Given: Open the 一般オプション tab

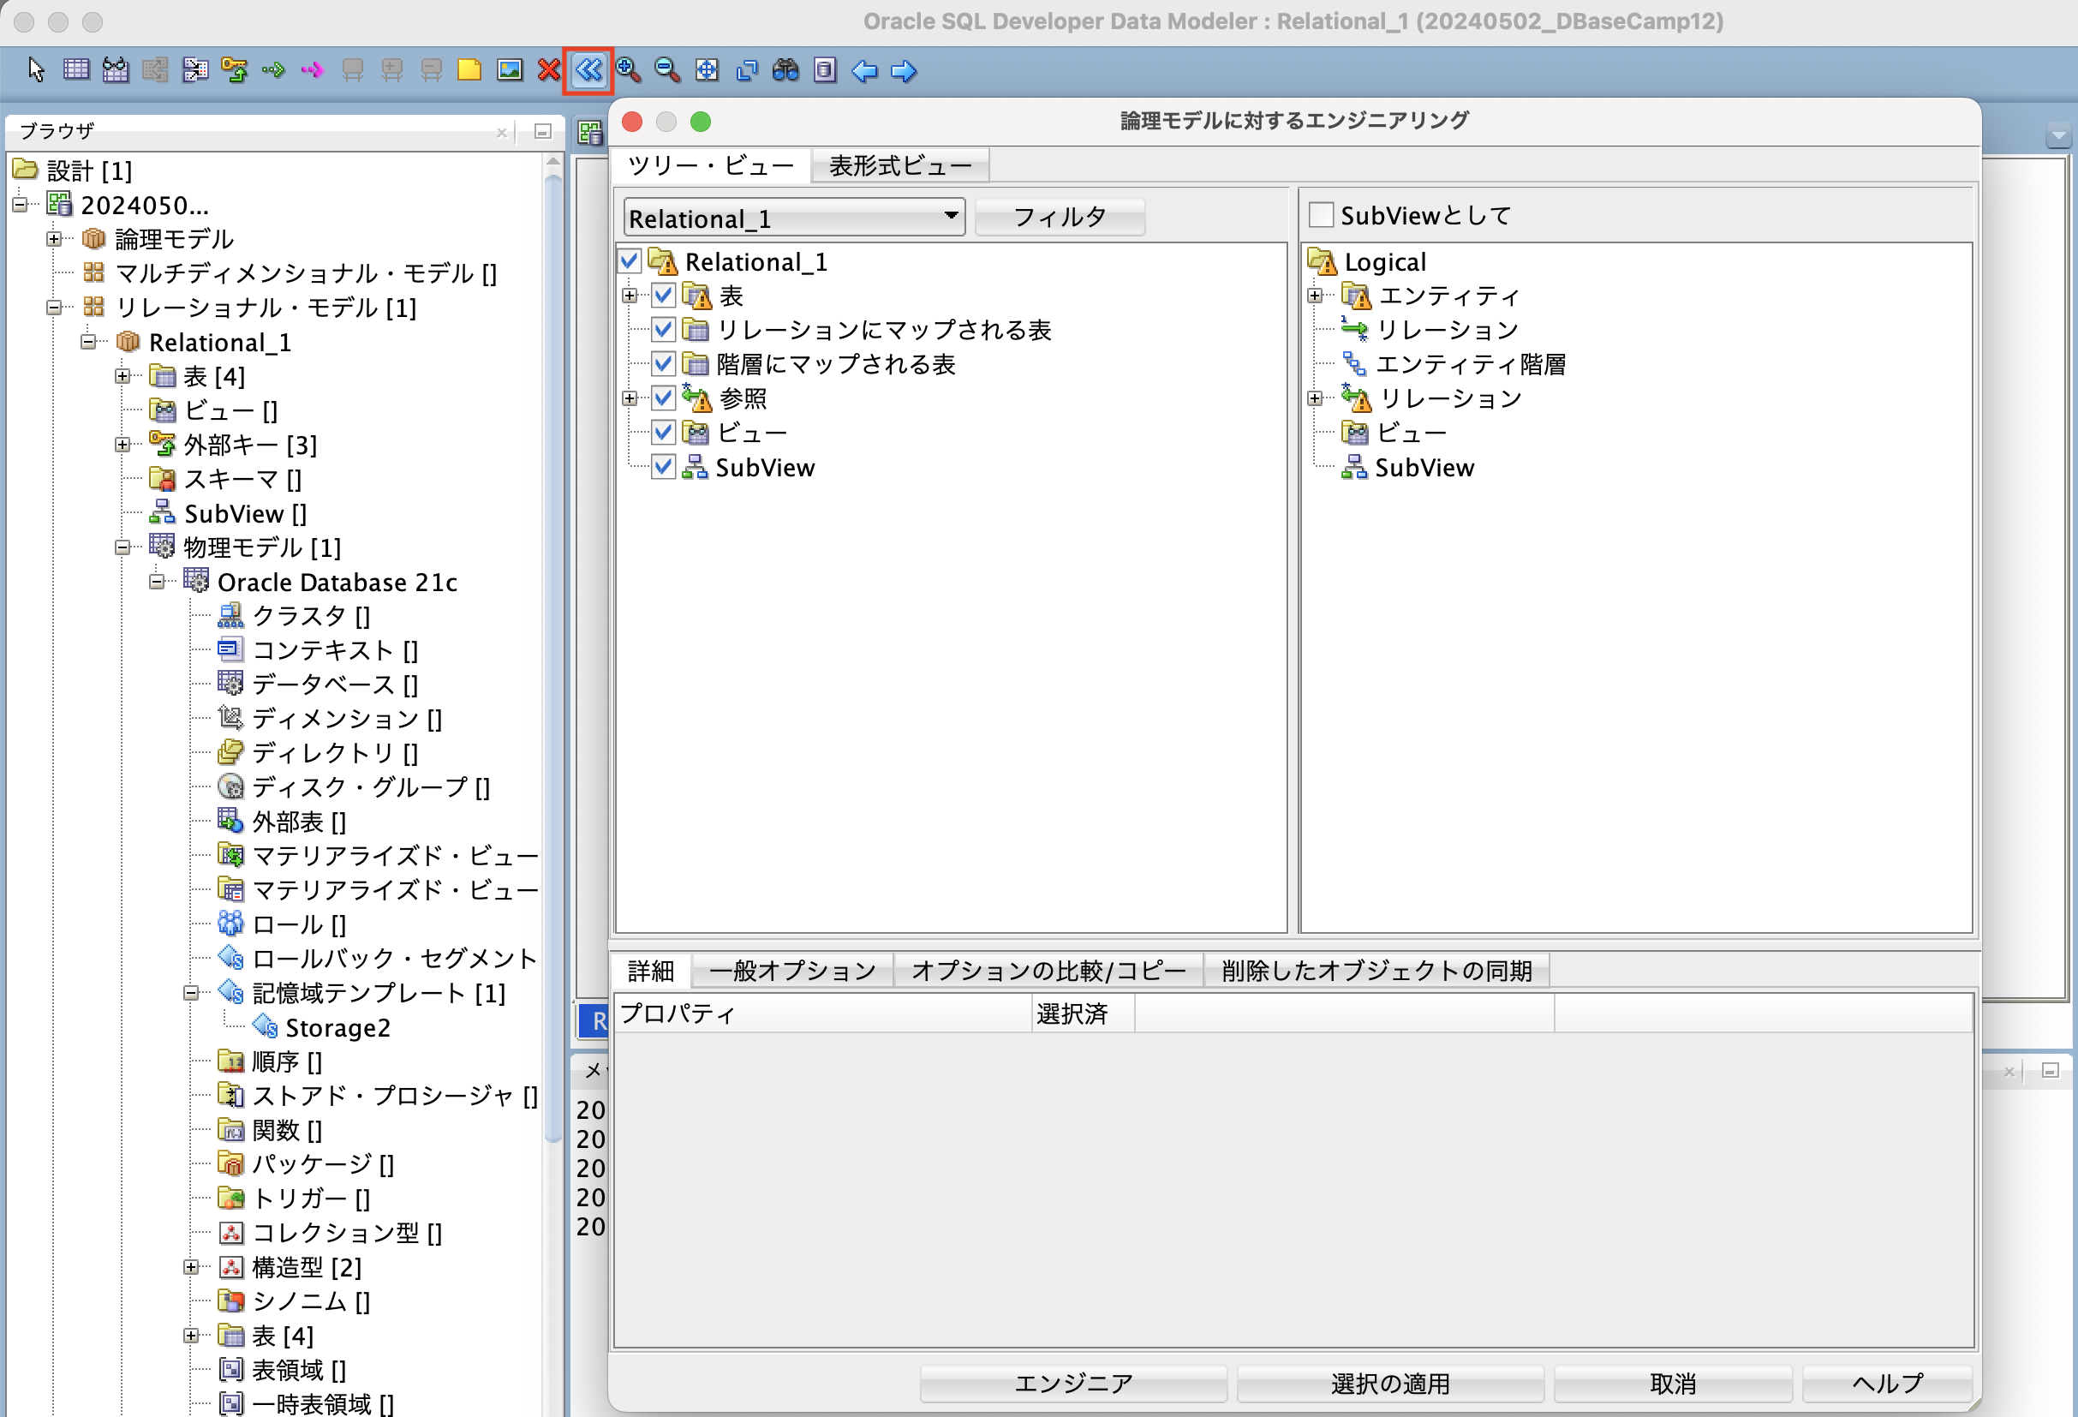Looking at the screenshot, I should point(791,971).
